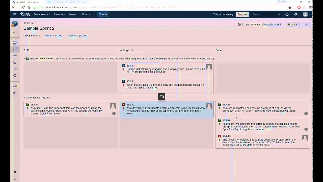Screen dimensions: 323x182
Task: Click the browser home button
Action: click(29, 7)
